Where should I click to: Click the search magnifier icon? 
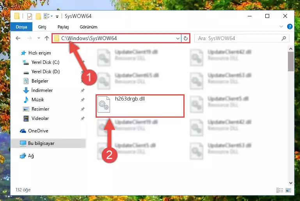pos(284,39)
